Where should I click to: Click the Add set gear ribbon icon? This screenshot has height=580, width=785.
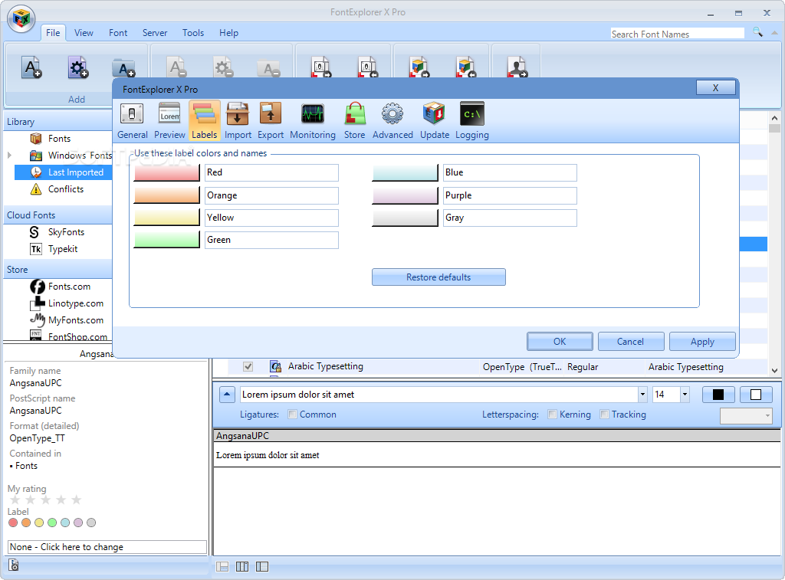point(78,67)
